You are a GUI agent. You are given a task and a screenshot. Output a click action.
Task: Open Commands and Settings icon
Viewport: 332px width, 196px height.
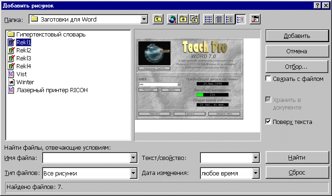click(x=255, y=20)
